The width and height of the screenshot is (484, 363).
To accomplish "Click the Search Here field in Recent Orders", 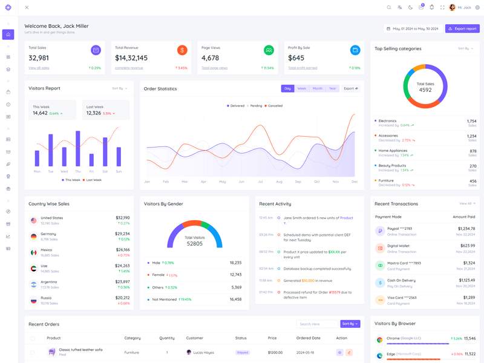I will [x=317, y=324].
